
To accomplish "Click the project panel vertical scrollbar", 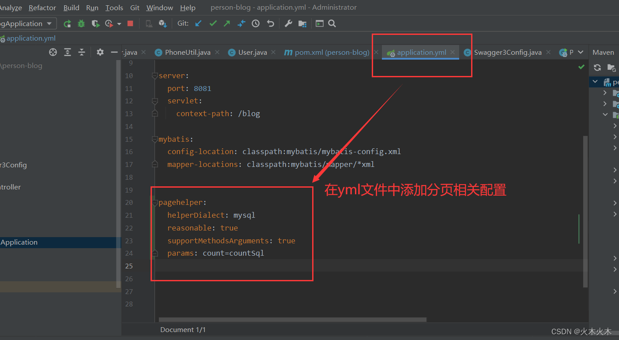I will click(118, 174).
